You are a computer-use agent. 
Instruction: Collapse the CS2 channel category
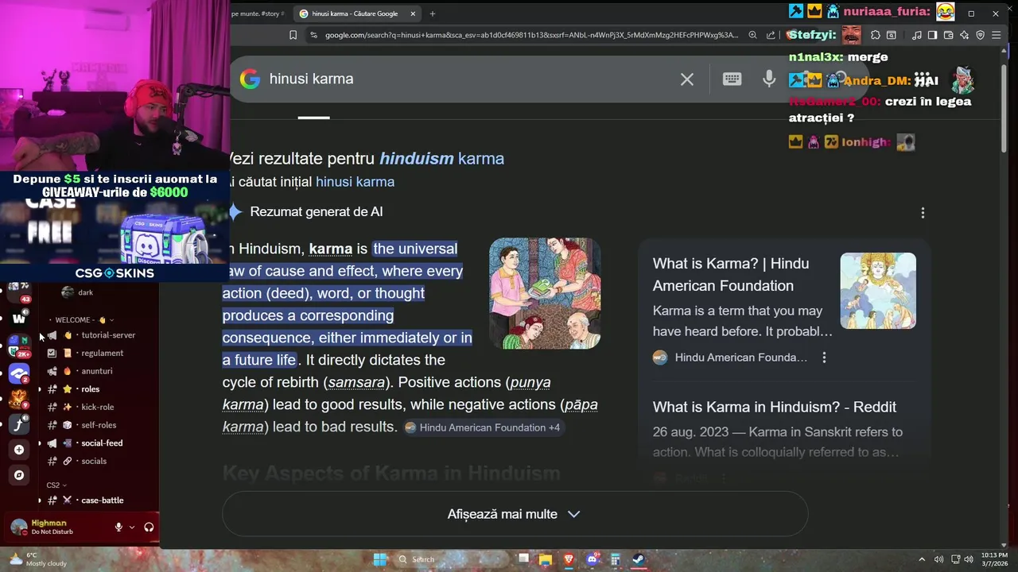tap(56, 485)
